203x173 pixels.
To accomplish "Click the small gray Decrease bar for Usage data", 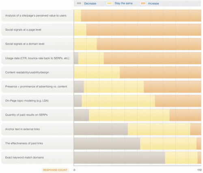I will [76, 58].
